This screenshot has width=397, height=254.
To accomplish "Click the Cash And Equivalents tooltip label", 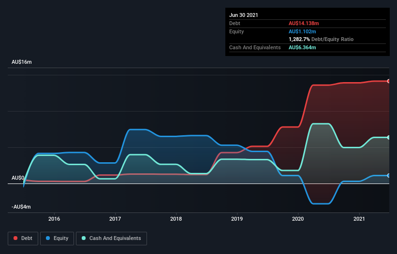I will 255,47.
